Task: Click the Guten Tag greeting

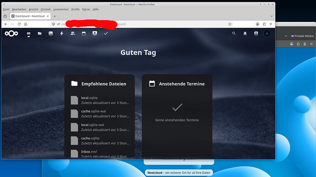Action: 138,53
